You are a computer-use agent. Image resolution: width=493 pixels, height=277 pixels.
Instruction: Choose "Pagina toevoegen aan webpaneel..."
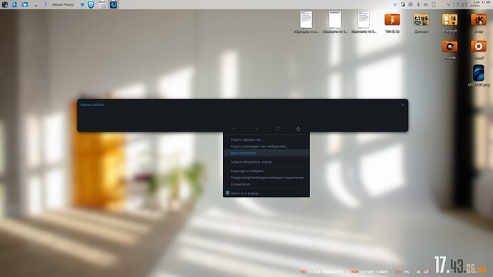point(267,146)
